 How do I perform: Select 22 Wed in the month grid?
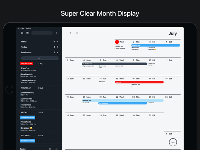coord(120,97)
